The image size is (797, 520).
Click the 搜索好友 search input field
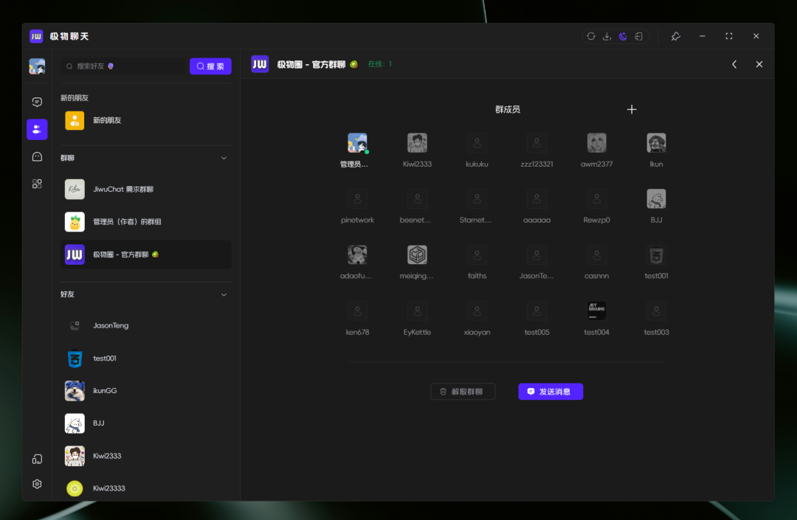(x=124, y=66)
